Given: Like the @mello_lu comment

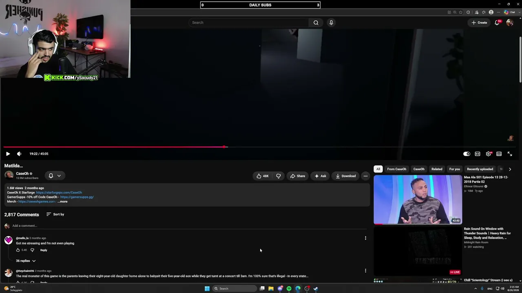Looking at the screenshot, I should (x=18, y=250).
